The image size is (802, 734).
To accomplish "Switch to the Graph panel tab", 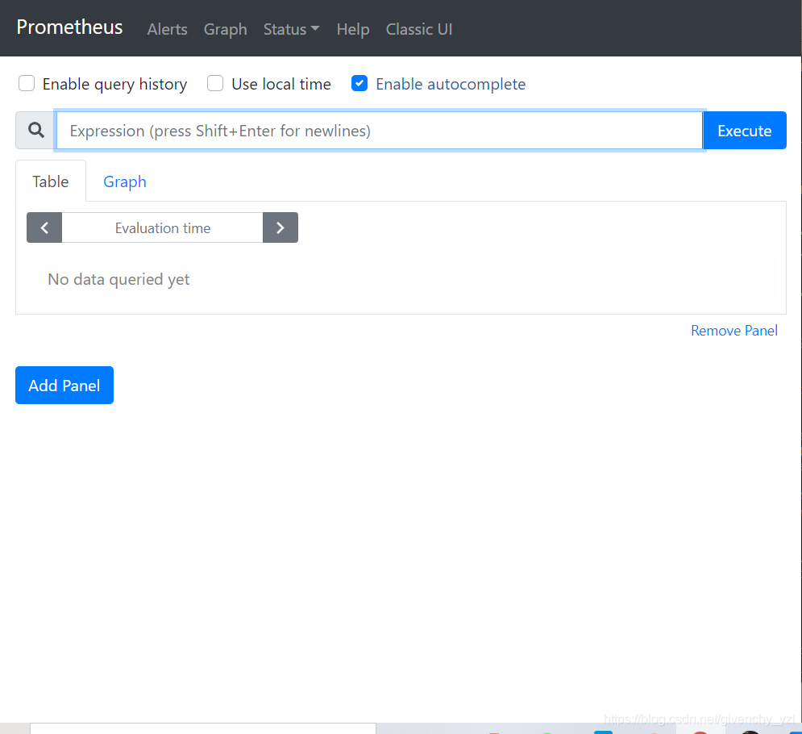I will [x=125, y=181].
